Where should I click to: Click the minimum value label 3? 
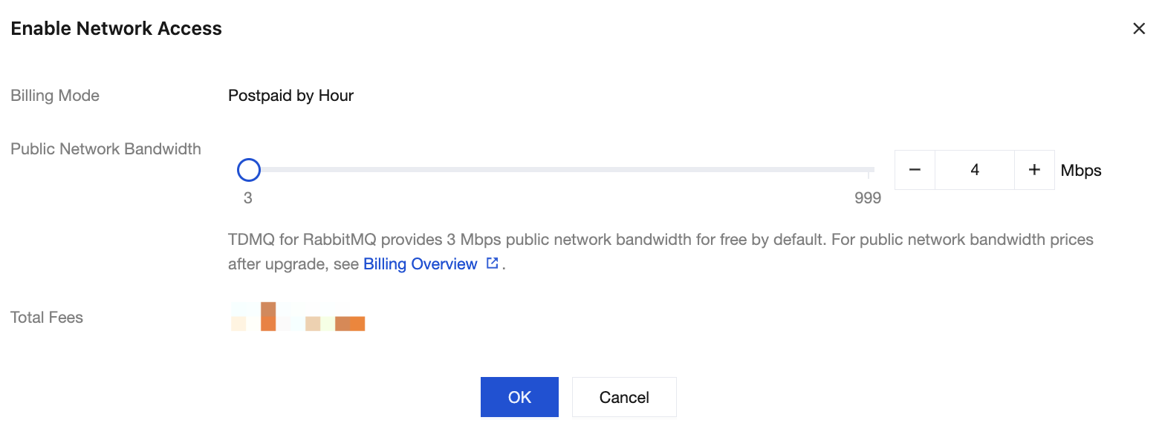coord(247,198)
